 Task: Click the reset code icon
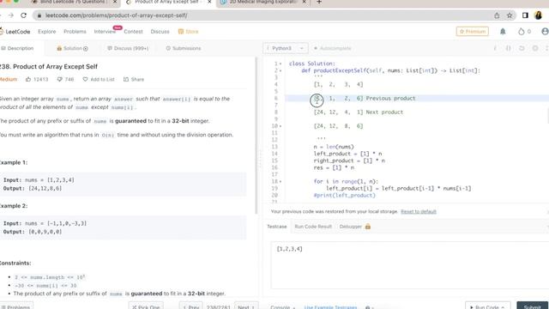[522, 48]
